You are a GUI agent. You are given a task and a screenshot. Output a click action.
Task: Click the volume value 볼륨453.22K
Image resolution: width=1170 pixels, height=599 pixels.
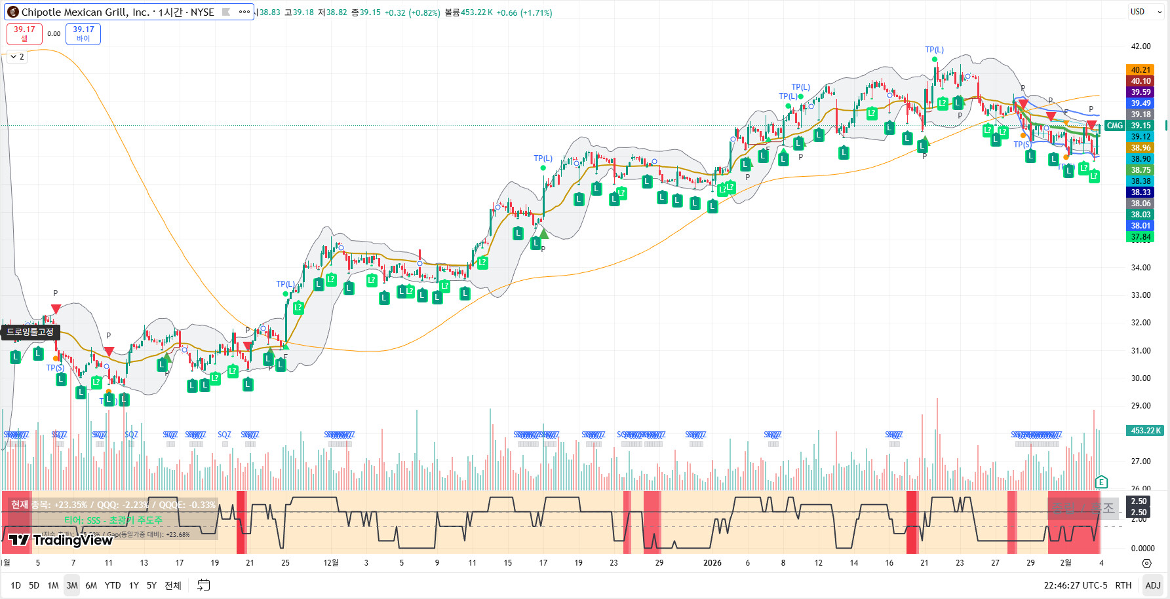click(x=469, y=12)
